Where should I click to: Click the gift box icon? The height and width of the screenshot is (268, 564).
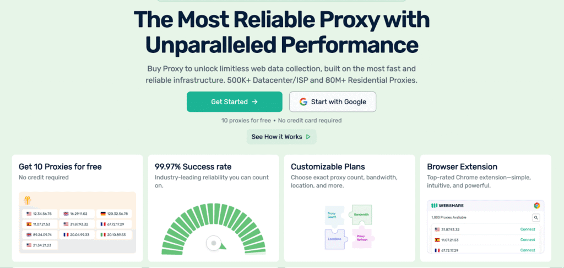coord(28,201)
